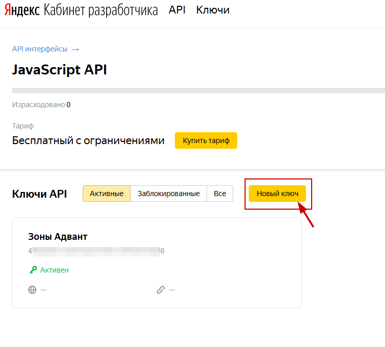The image size is (385, 347).
Task: Click the Купить тариф button
Action: 206,140
